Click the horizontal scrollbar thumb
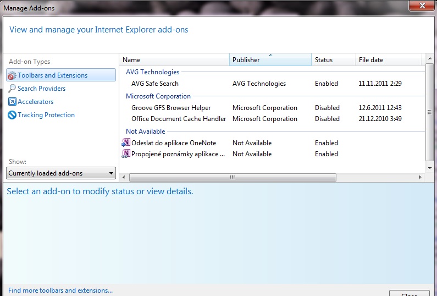 coord(233,177)
